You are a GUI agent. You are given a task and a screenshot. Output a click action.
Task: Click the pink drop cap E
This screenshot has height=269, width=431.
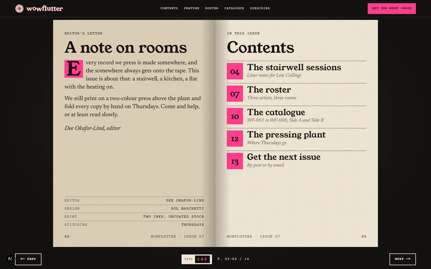coord(74,69)
